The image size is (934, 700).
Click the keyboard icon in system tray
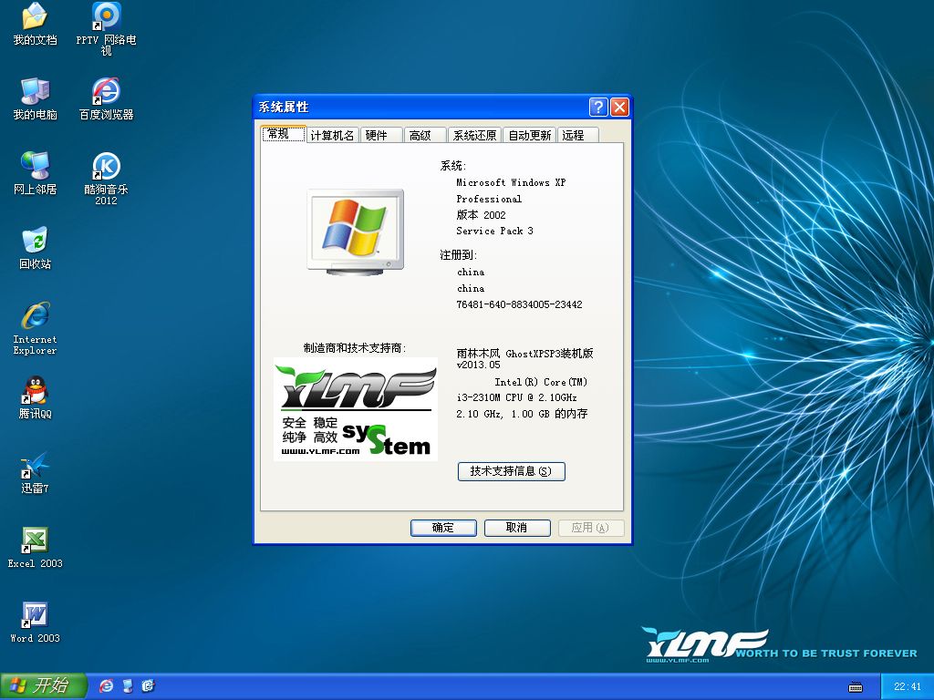point(856,687)
